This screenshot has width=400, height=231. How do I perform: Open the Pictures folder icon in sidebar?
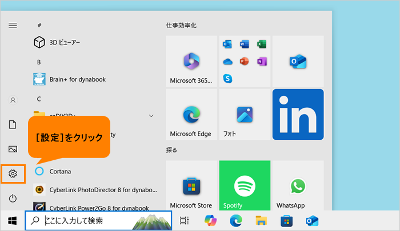click(x=13, y=149)
